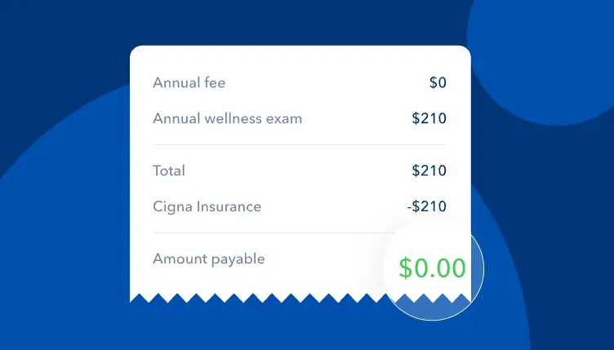Click the dark navy background in top-left corner
The image size is (614, 350).
tap(33, 24)
